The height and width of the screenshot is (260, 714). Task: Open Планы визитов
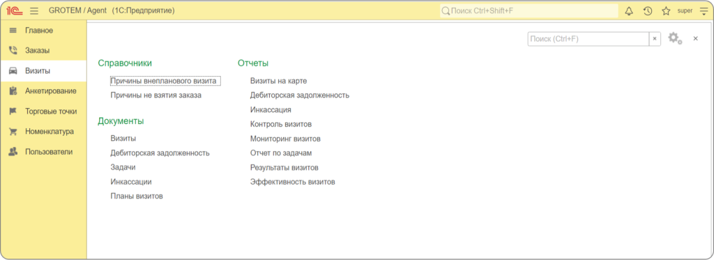tap(137, 197)
